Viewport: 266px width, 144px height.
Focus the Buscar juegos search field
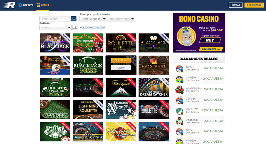55,19
